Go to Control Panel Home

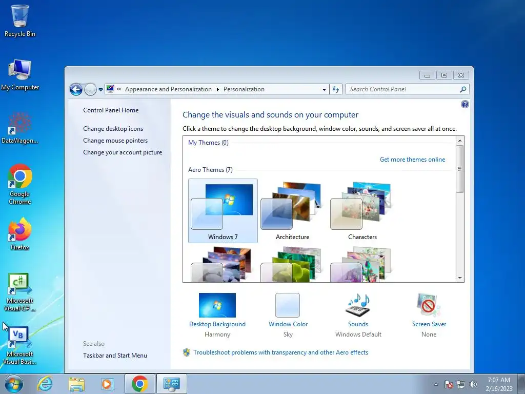111,110
